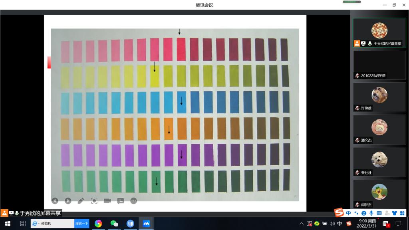Open the more options ellipsis on slide toolbar
The height and width of the screenshot is (230, 409).
(x=134, y=201)
